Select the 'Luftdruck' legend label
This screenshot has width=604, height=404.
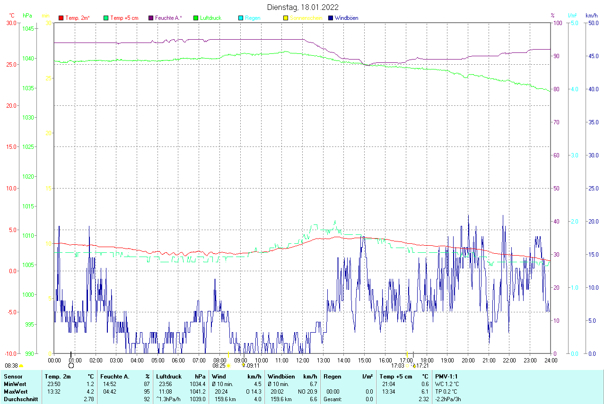point(210,18)
